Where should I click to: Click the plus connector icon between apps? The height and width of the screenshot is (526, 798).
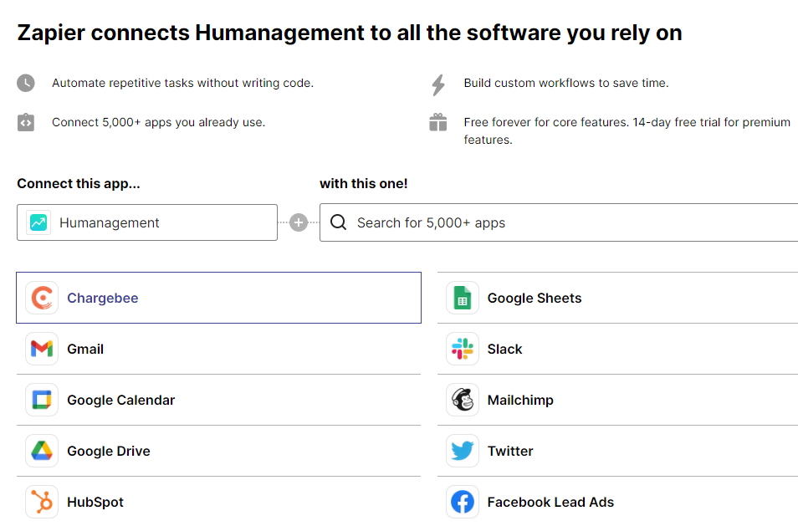click(x=299, y=222)
